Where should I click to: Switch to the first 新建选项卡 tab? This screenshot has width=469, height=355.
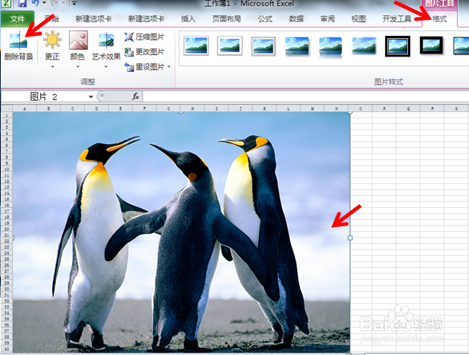[93, 19]
